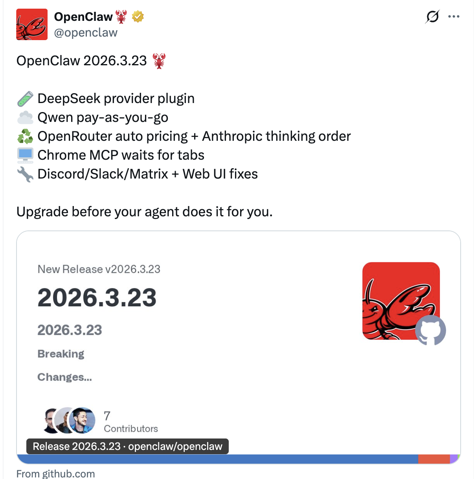The image size is (474, 479).
Task: Click the 7 Contributors text
Action: pyautogui.click(x=131, y=422)
